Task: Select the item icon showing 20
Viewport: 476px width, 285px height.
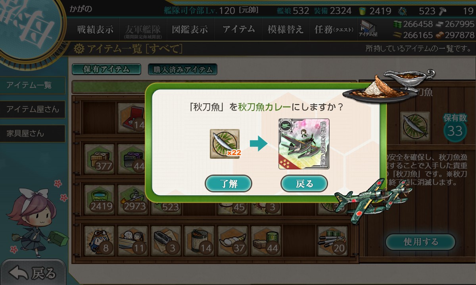Action: point(332,240)
